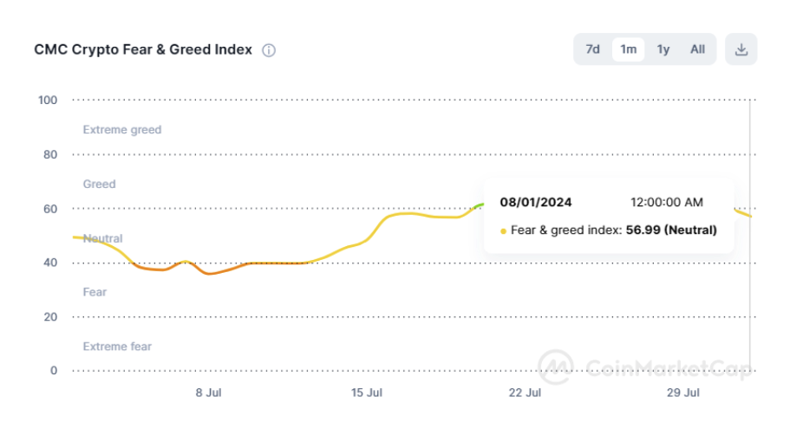
Task: Click the 29 Jul date marker
Action: 683,393
